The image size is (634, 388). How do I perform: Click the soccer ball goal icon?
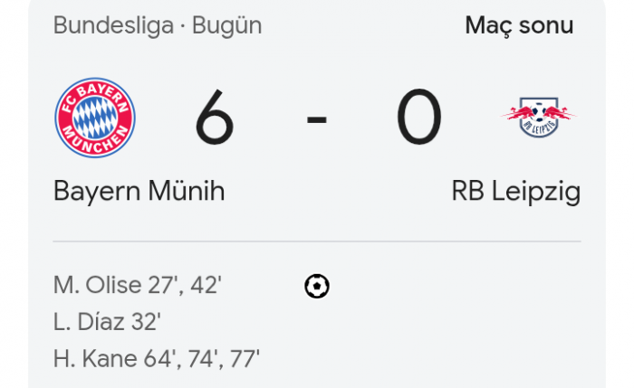tap(317, 287)
